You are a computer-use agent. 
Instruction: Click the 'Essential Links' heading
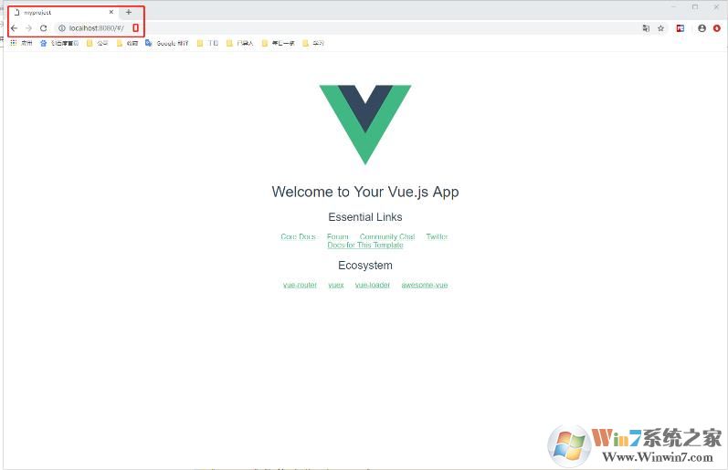(x=365, y=216)
